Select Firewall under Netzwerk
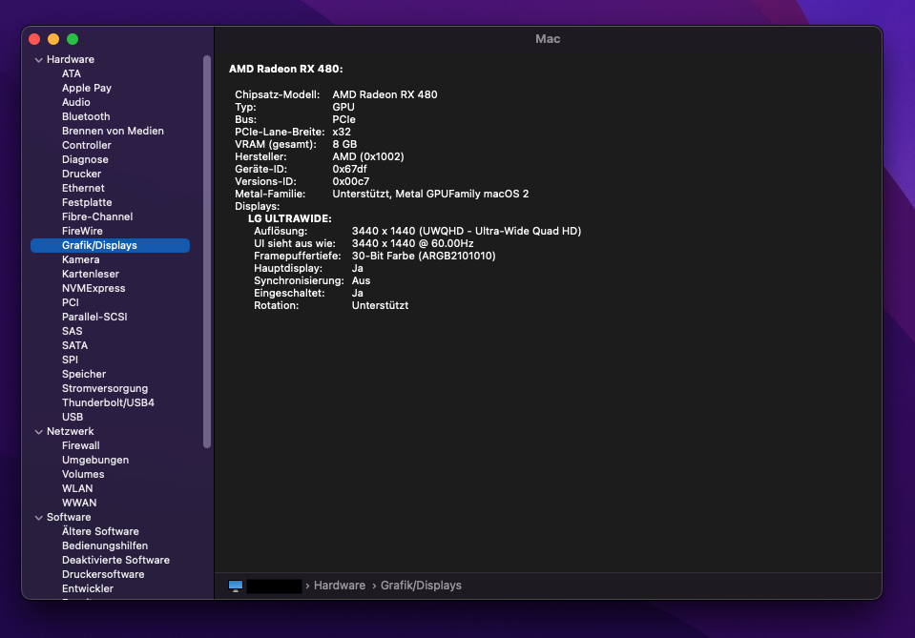This screenshot has width=915, height=638. (x=81, y=445)
